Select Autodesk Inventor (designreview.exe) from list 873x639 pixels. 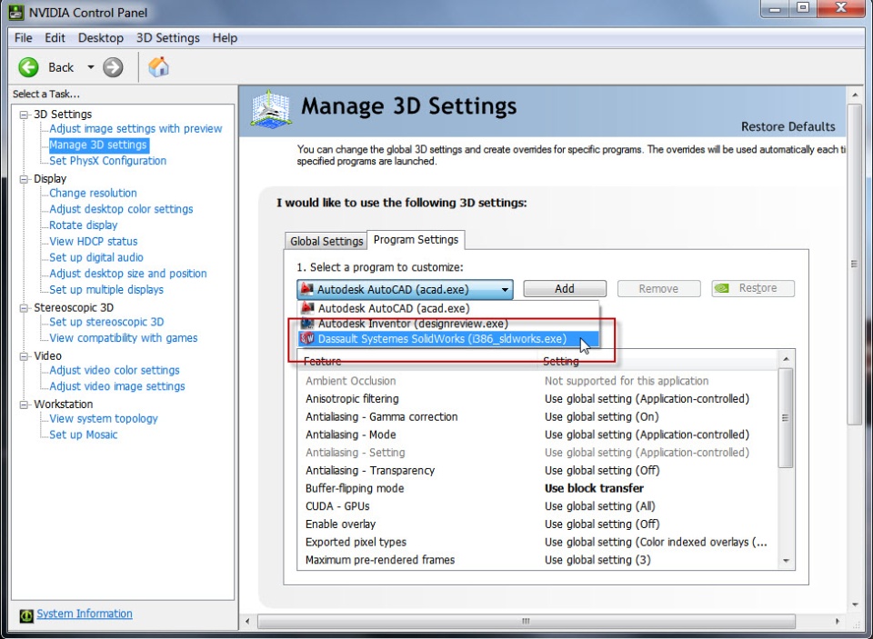tap(448, 324)
